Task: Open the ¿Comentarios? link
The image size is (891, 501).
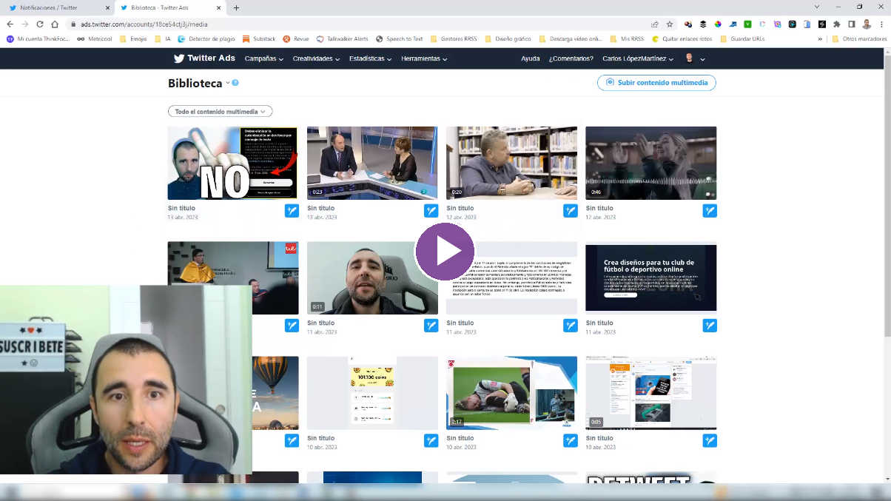Action: pyautogui.click(x=571, y=58)
